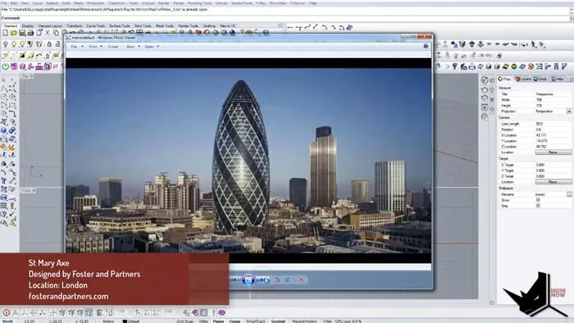Image resolution: width=574 pixels, height=323 pixels.
Task: Open the Projection dropdown arrow in Properties
Action: tap(569, 111)
